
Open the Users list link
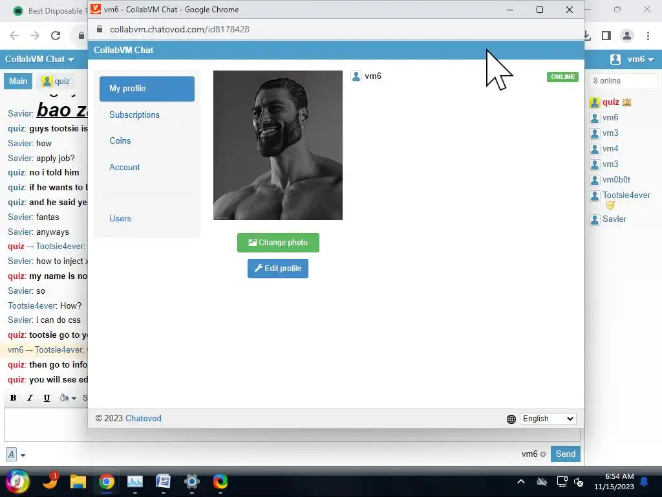[120, 219]
